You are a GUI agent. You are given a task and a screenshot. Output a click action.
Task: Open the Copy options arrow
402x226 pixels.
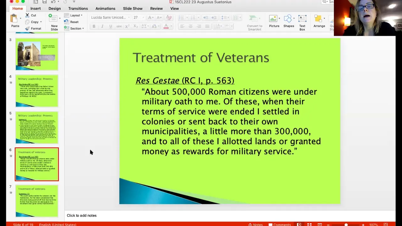pyautogui.click(x=41, y=22)
